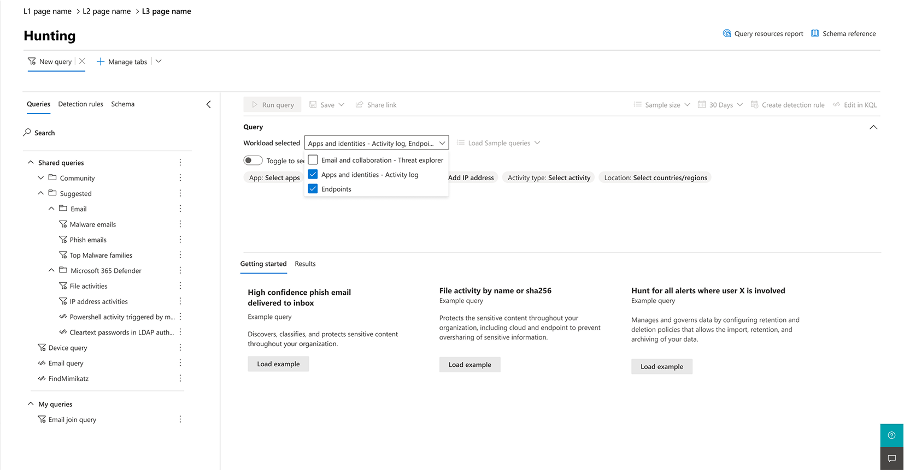Click the Sample size list icon
The height and width of the screenshot is (470, 904).
[x=637, y=104]
